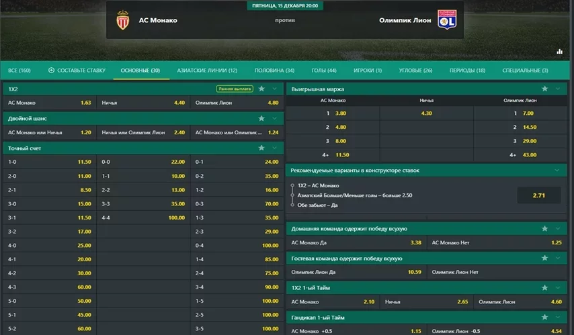The height and width of the screenshot is (335, 574).
Task: Favorite the Двойной шанс market
Action: pos(261,119)
